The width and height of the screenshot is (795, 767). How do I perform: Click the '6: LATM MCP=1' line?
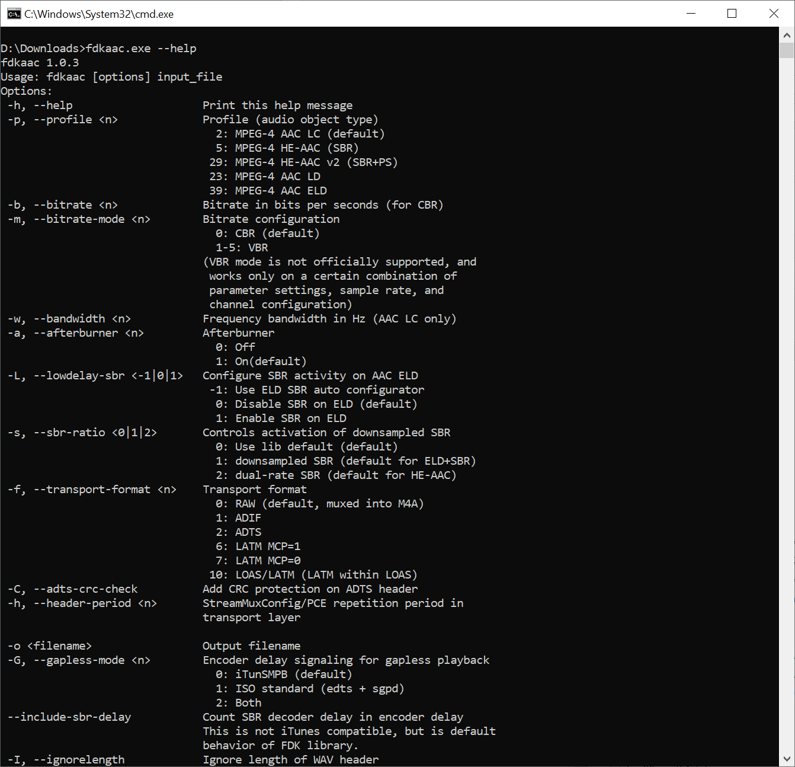[258, 547]
